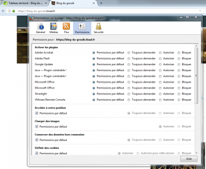Set VMware Remote Console to Bloquer

click(x=179, y=100)
